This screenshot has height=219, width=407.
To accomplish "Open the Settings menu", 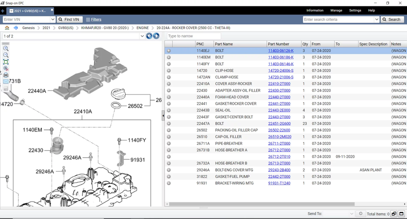I will pyautogui.click(x=355, y=10).
